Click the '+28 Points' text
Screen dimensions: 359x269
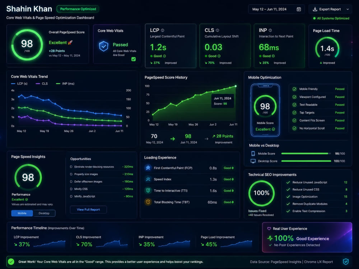[x=57, y=51]
